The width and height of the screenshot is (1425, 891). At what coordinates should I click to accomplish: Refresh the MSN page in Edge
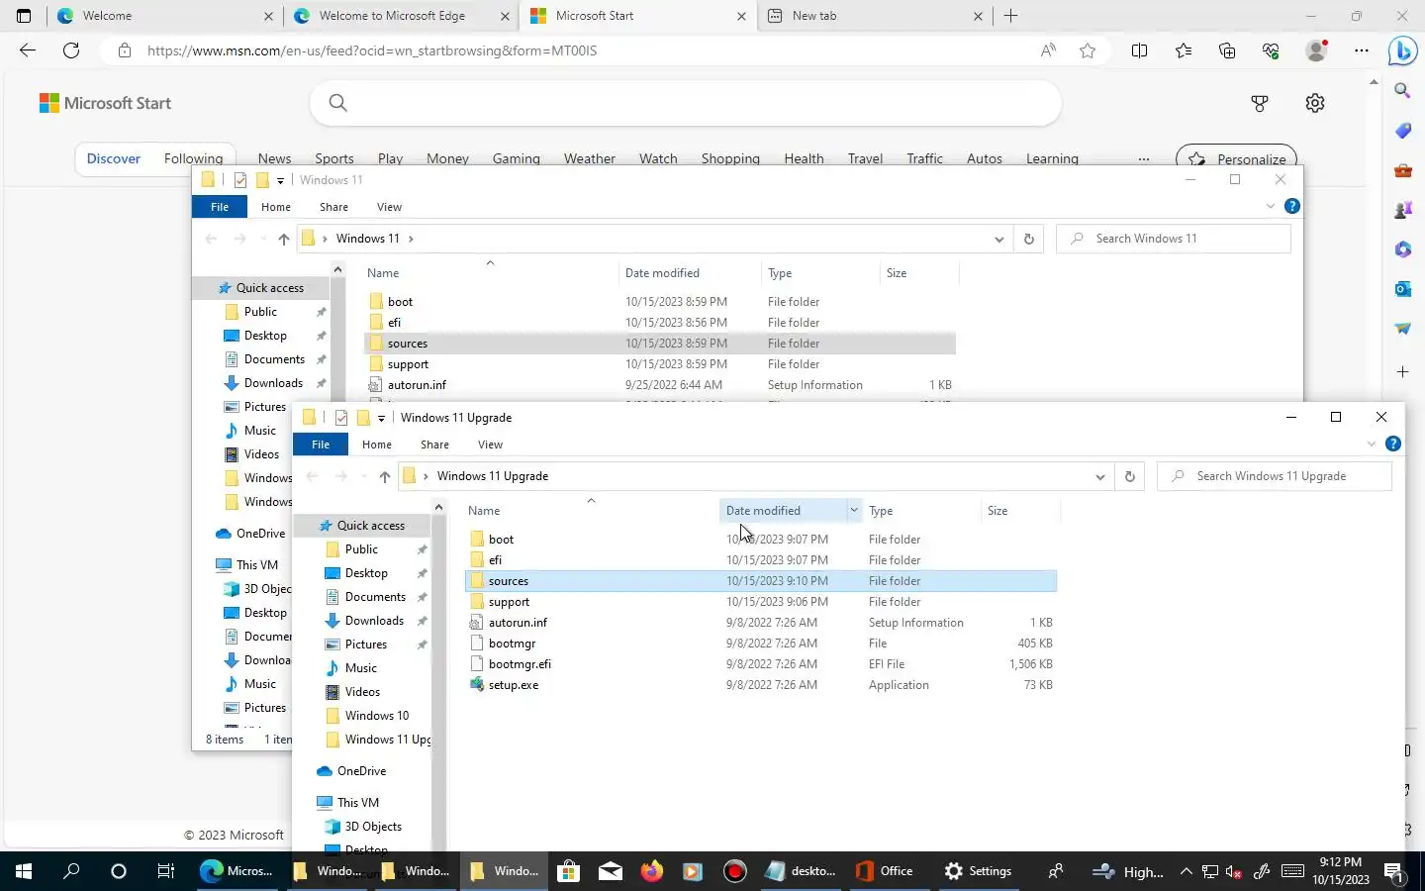(71, 50)
